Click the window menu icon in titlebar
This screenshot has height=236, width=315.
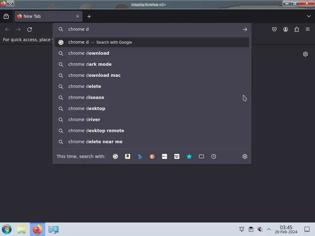[3, 3]
